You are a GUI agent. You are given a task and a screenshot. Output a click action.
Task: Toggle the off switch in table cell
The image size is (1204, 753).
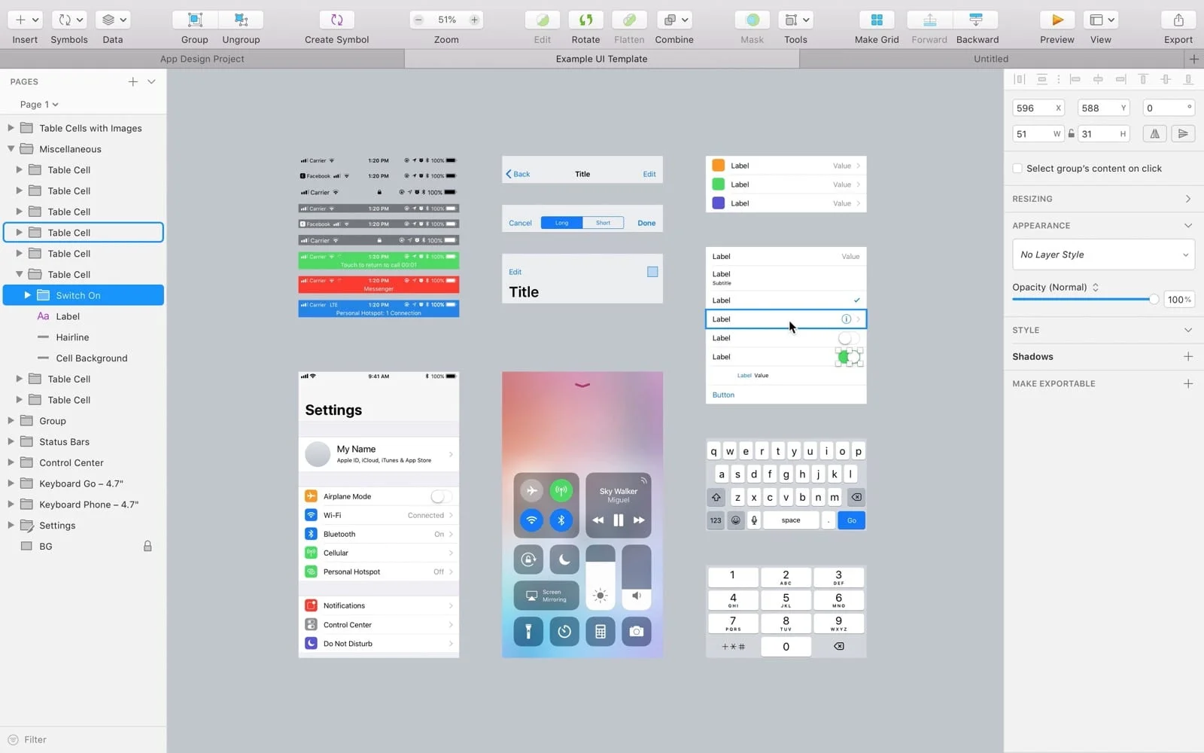(x=849, y=338)
